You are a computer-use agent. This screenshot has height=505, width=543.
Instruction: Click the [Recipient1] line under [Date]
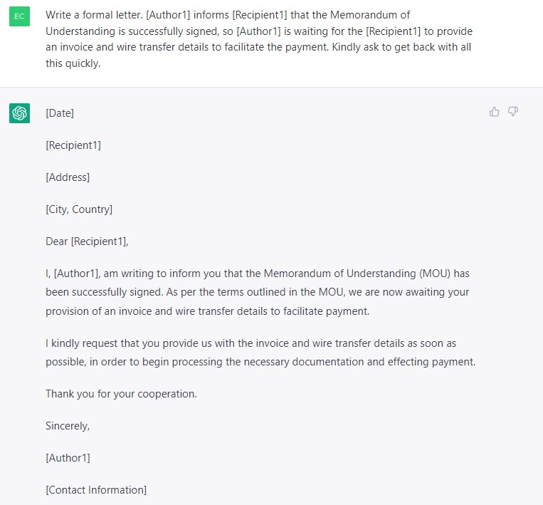point(73,145)
